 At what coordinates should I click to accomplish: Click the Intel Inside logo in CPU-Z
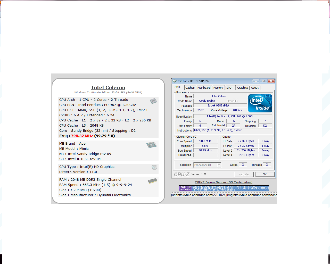[260, 103]
